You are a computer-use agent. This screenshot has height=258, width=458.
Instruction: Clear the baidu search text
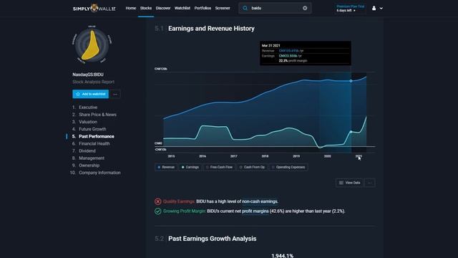pos(305,8)
